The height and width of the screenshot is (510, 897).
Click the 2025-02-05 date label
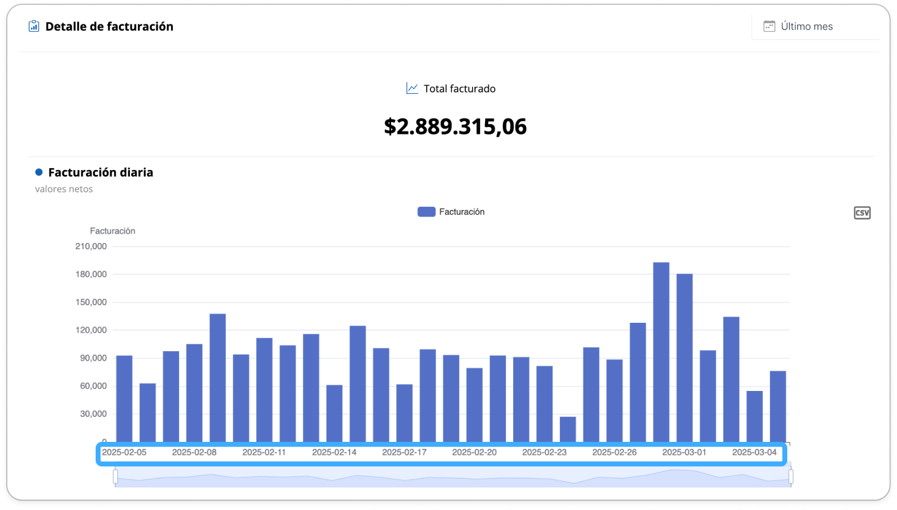pyautogui.click(x=124, y=452)
